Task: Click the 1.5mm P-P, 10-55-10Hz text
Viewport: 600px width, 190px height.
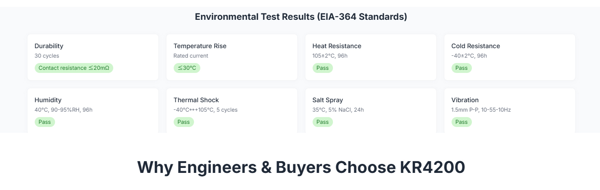Action: pos(481,110)
